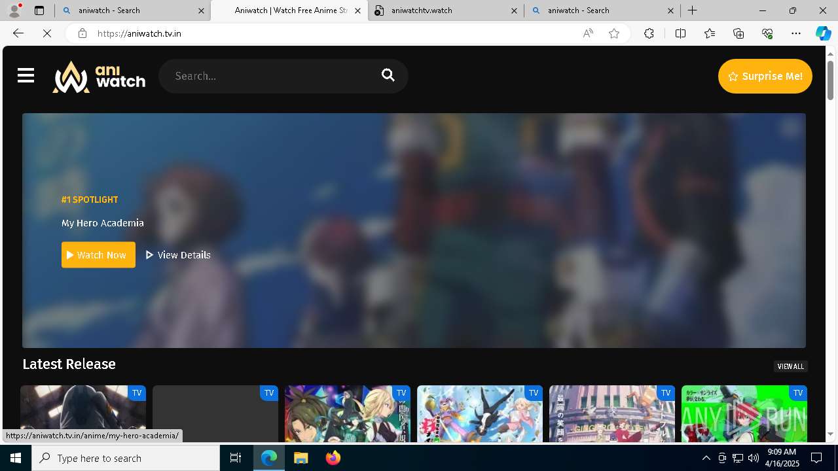
Task: Open Settings and more menu
Action: click(x=796, y=33)
